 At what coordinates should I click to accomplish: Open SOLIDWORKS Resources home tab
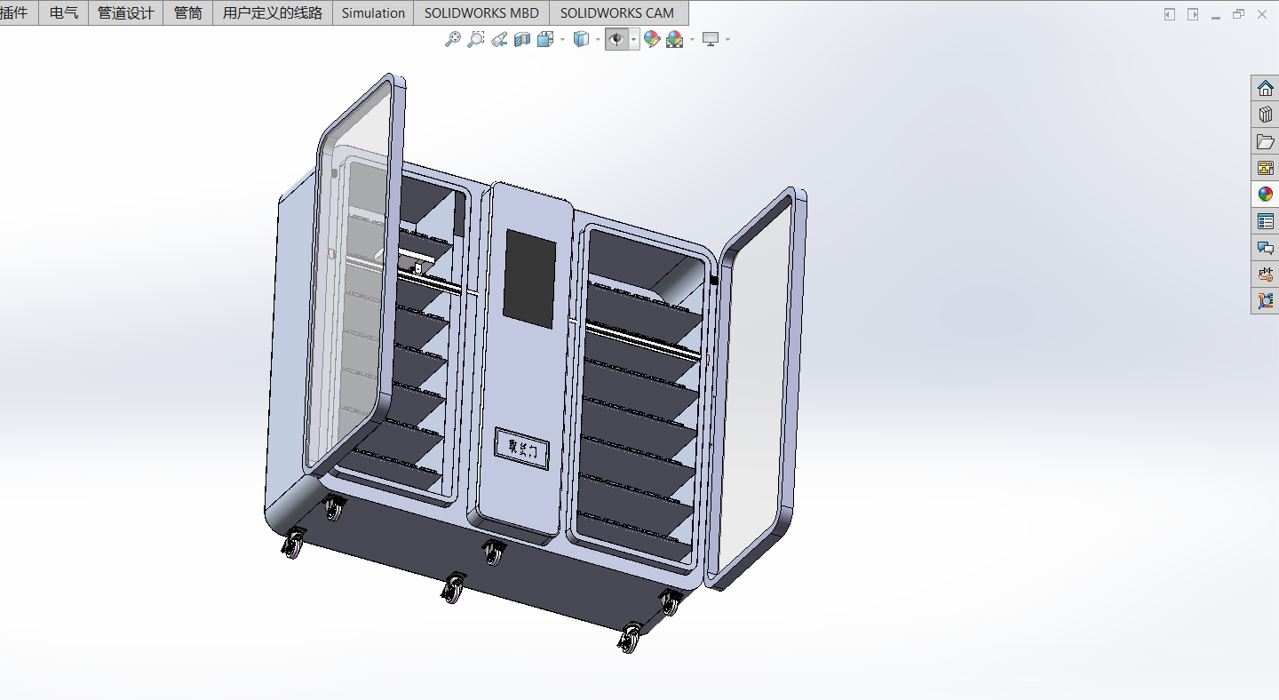coord(1266,88)
